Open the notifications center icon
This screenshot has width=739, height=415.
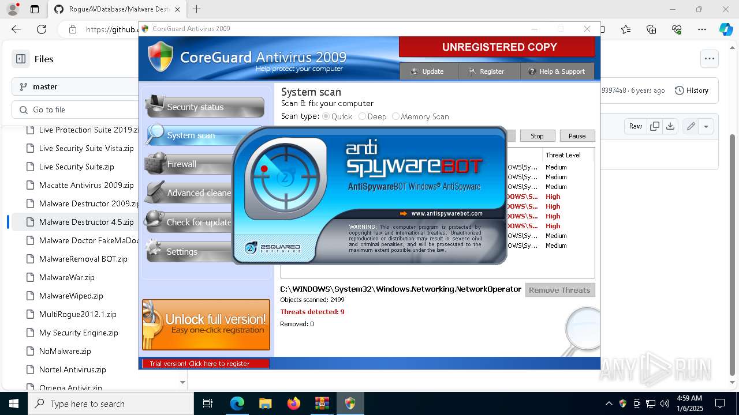coord(720,403)
